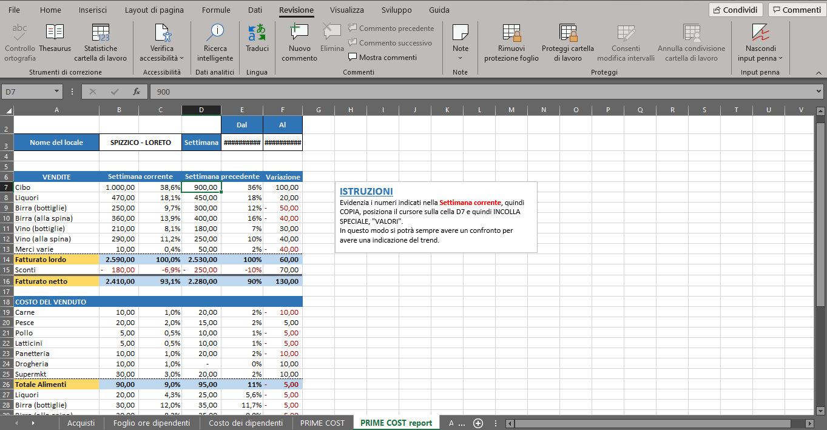Switch to the Formule ribbon tab
The height and width of the screenshot is (430, 827).
216,10
